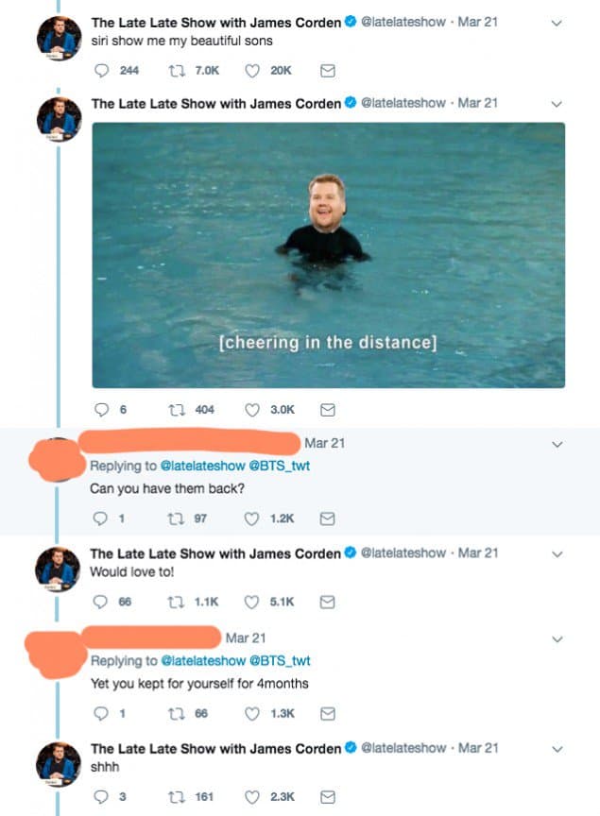
Task: Open options chevron on the "4months" reply tweet
Action: click(557, 639)
